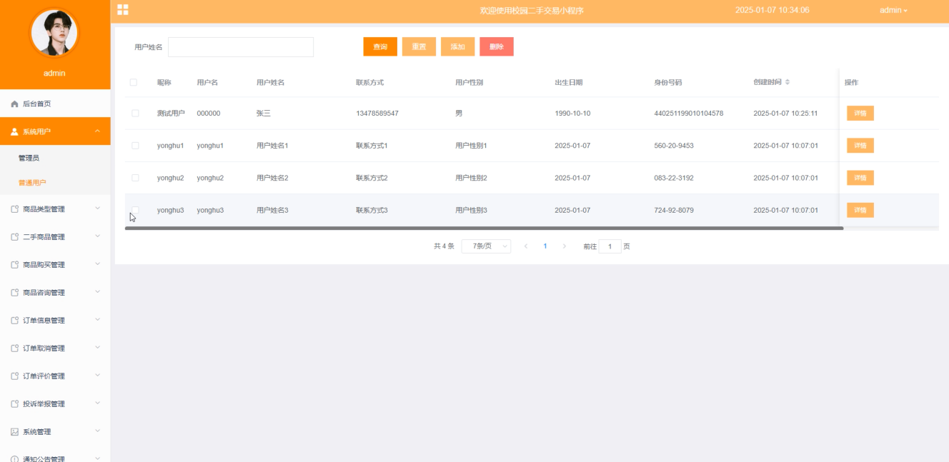949x462 pixels.
Task: Open 详情 for yonghu3 row
Action: click(860, 210)
